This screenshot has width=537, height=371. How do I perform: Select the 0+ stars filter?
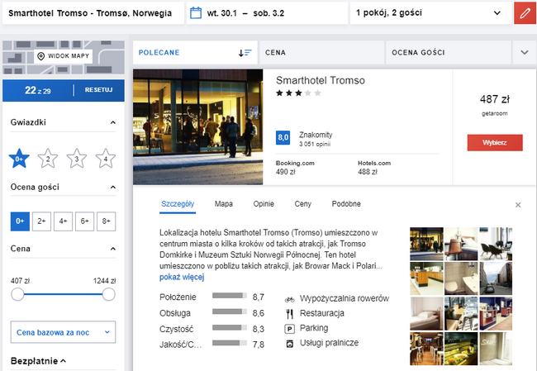19,159
